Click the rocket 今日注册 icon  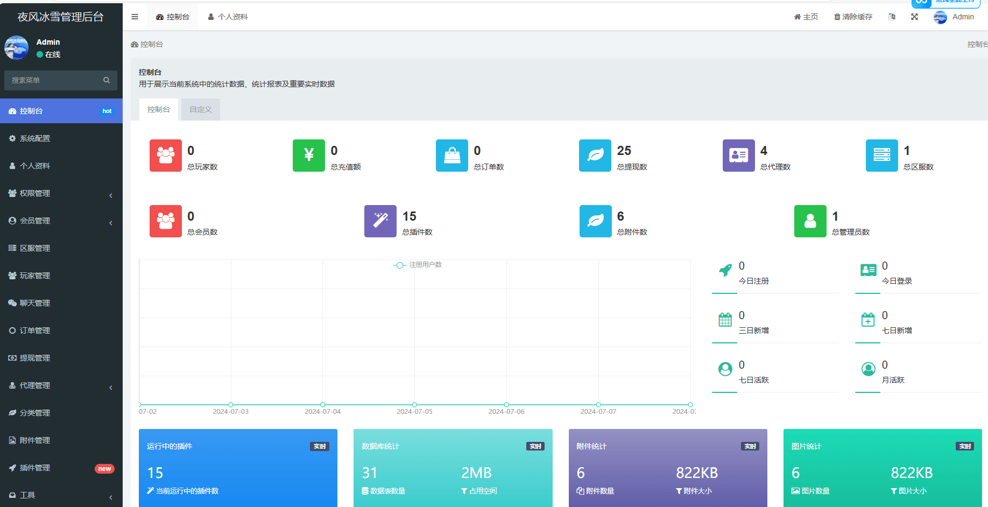(725, 270)
